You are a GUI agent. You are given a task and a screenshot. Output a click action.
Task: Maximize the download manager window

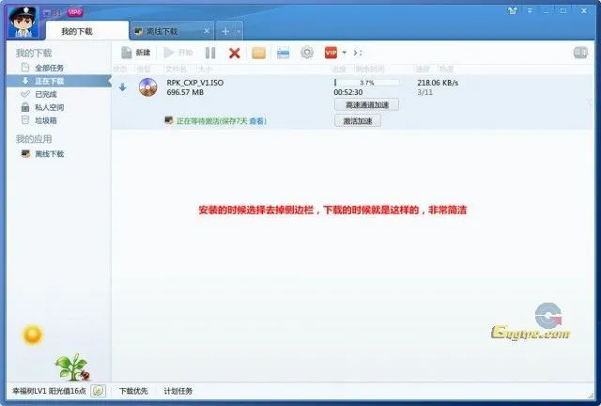563,10
